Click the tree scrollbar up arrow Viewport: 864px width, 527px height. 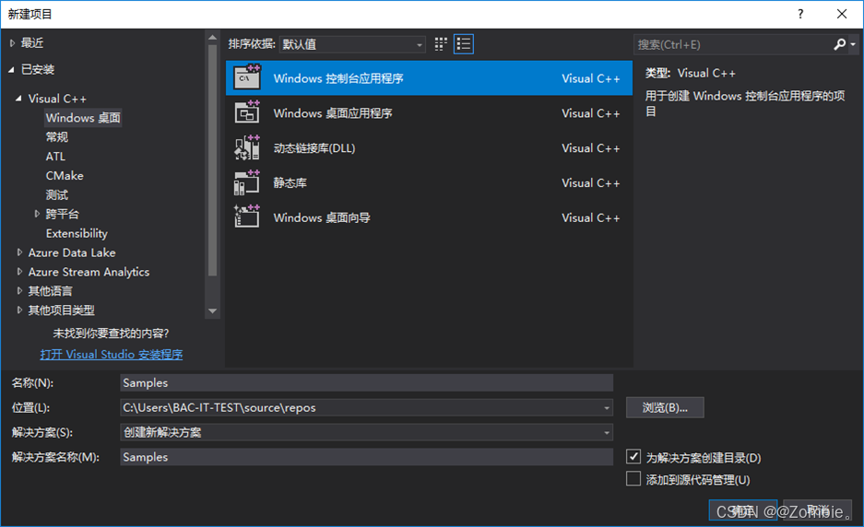212,38
